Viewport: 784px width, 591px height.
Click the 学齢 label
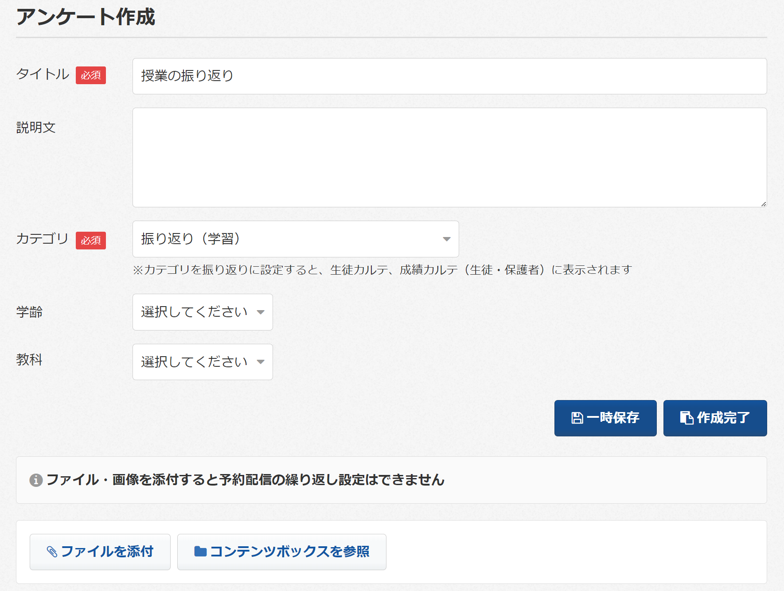[x=29, y=312]
